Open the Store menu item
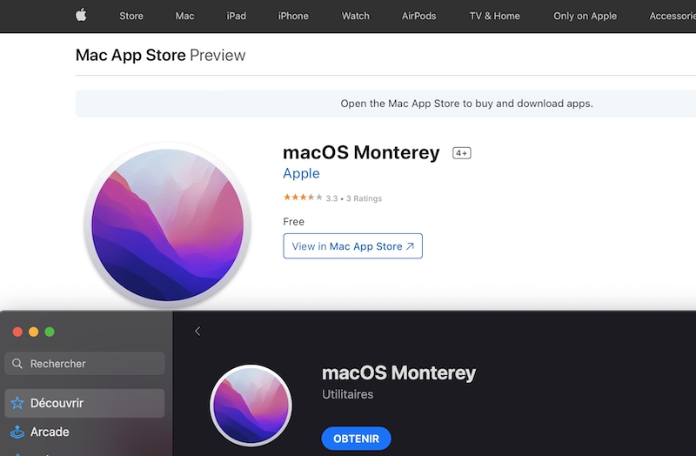This screenshot has width=696, height=456. tap(131, 16)
